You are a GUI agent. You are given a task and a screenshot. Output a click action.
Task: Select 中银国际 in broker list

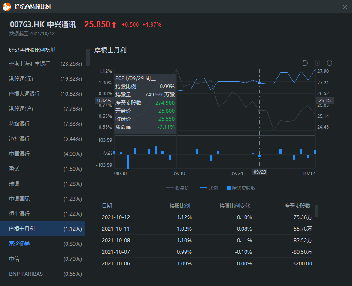pyautogui.click(x=42, y=199)
